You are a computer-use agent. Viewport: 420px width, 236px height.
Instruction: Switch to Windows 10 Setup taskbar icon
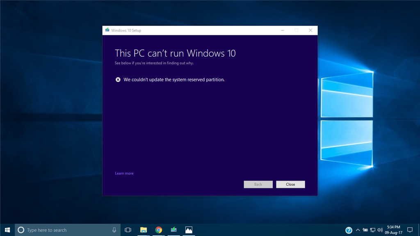pos(173,230)
